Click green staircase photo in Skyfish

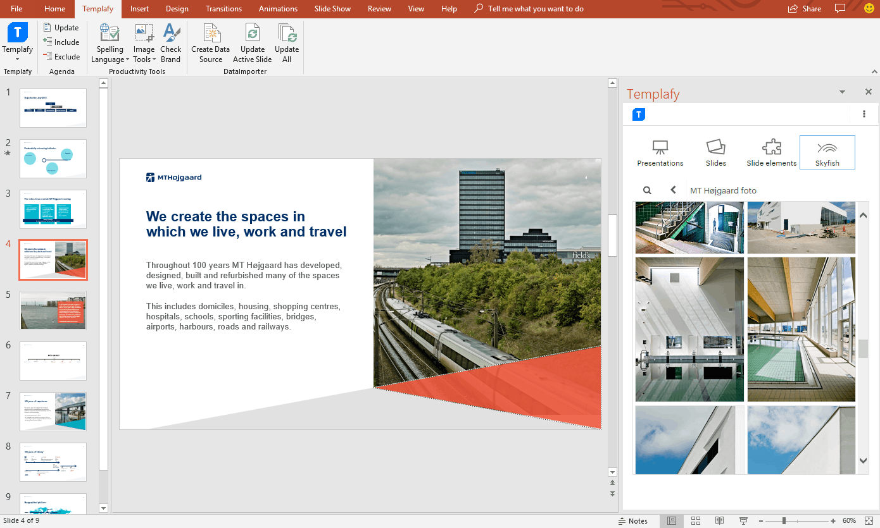tap(689, 228)
